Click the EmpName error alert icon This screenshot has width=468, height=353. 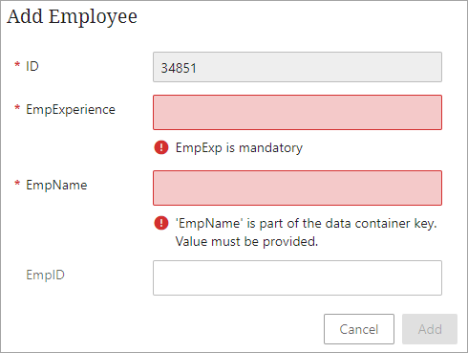(161, 223)
